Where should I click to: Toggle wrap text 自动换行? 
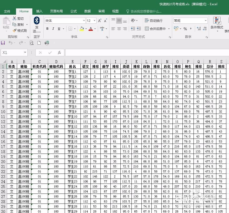pos(154,21)
